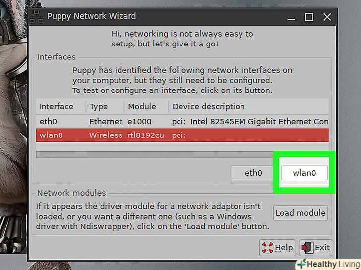Screen dimensions: 361x270
Task: Click the network icon in title bar
Action: (x=36, y=17)
